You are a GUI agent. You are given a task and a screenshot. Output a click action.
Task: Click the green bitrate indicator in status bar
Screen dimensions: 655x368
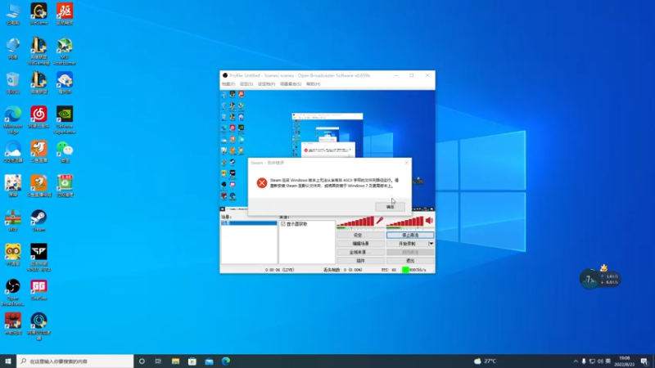click(405, 270)
